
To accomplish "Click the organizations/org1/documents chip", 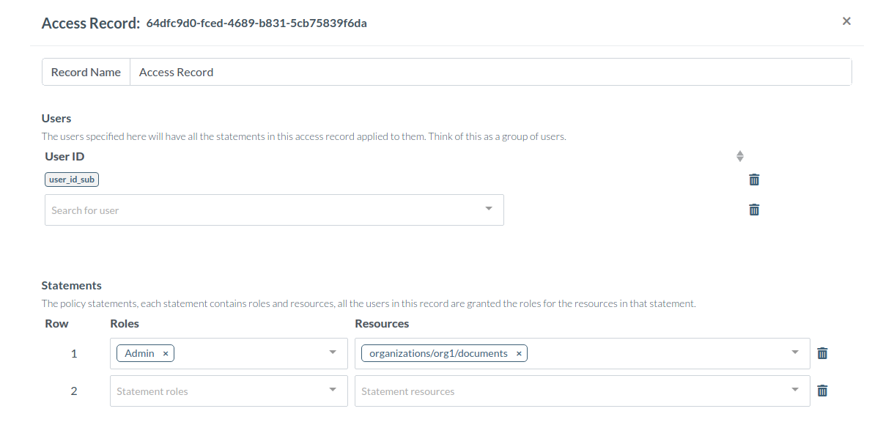I will point(445,353).
